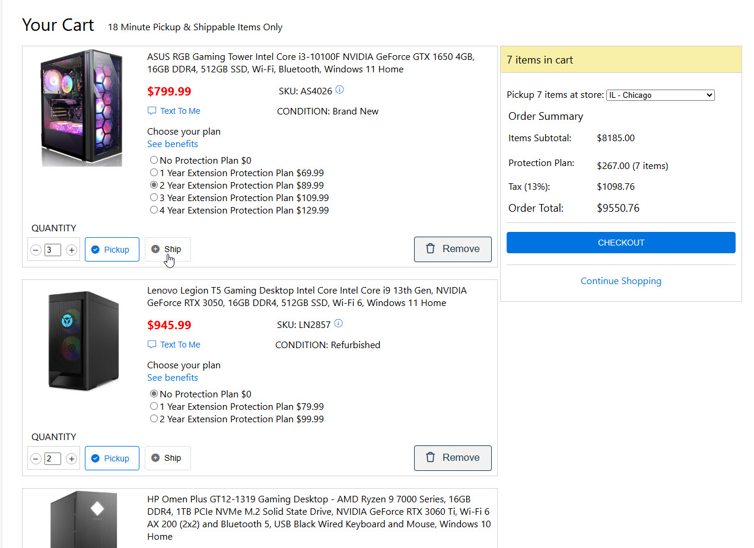
Task: Select the 4 Year Extension Protection Plan $129.99
Action: pyautogui.click(x=154, y=210)
